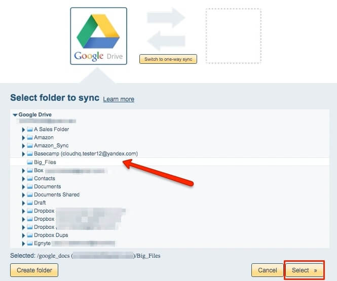Click the Select folder to sync heading
337x281 pixels.
pos(55,98)
